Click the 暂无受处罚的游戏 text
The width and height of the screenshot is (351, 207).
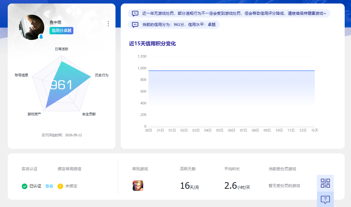pos(284,186)
